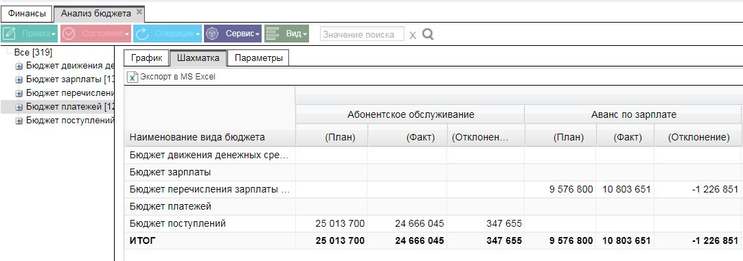
Task: Click the Excel export icon
Action: point(133,77)
